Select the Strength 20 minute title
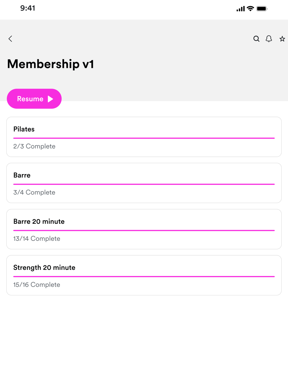Image resolution: width=288 pixels, height=384 pixels. pos(44,267)
